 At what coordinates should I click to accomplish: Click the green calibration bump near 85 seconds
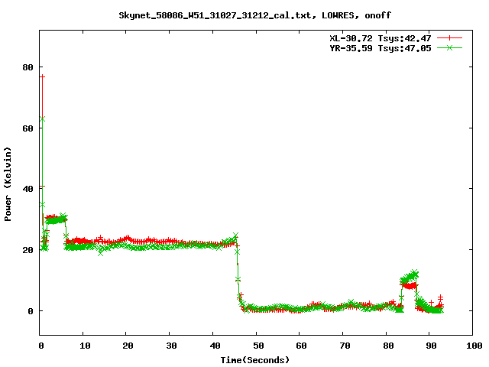point(410,277)
